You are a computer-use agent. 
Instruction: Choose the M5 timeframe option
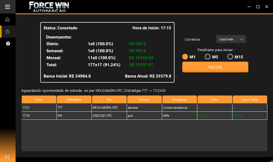click(208, 57)
